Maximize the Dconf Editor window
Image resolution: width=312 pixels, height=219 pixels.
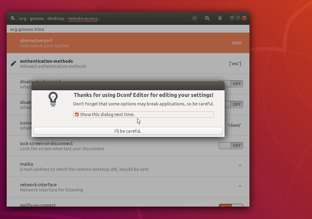[238, 18]
